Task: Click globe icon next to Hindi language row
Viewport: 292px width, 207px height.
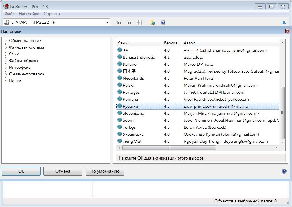Action: (x=120, y=50)
